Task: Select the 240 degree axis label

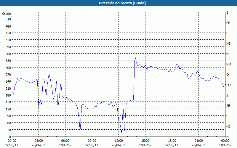Action: coord(8,82)
